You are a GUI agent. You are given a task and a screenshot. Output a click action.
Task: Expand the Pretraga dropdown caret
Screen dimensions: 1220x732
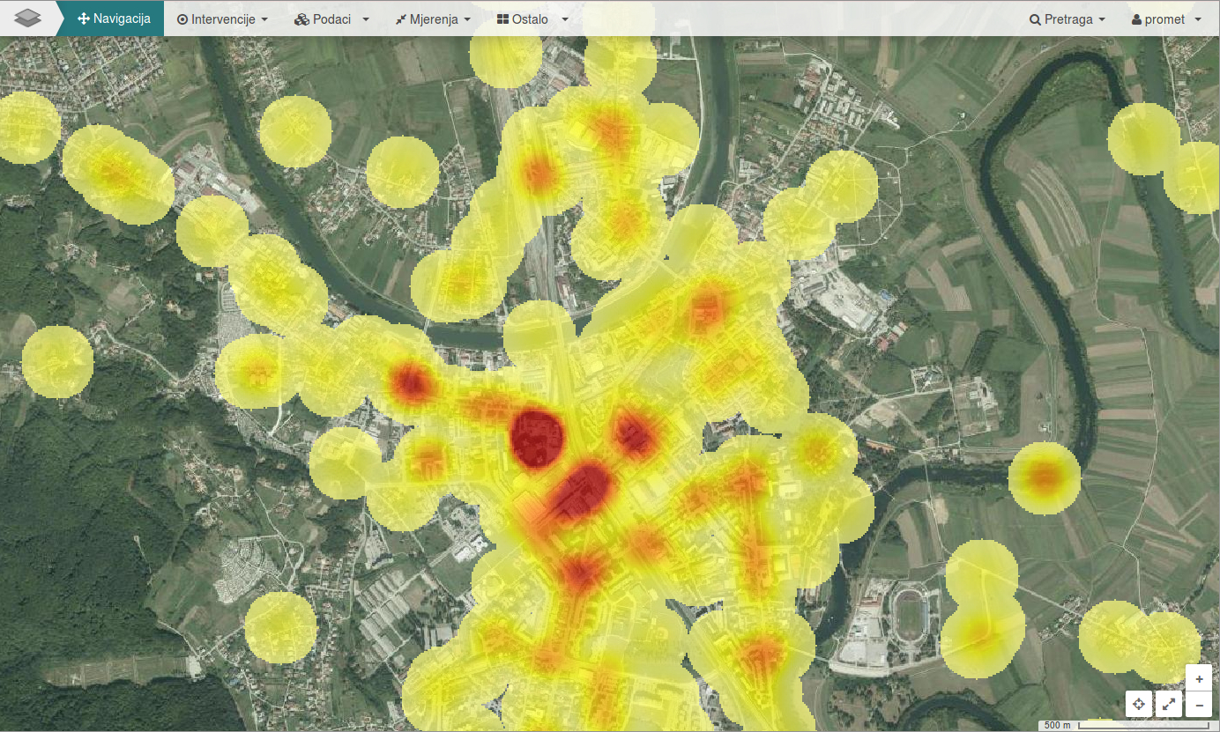[1102, 19]
